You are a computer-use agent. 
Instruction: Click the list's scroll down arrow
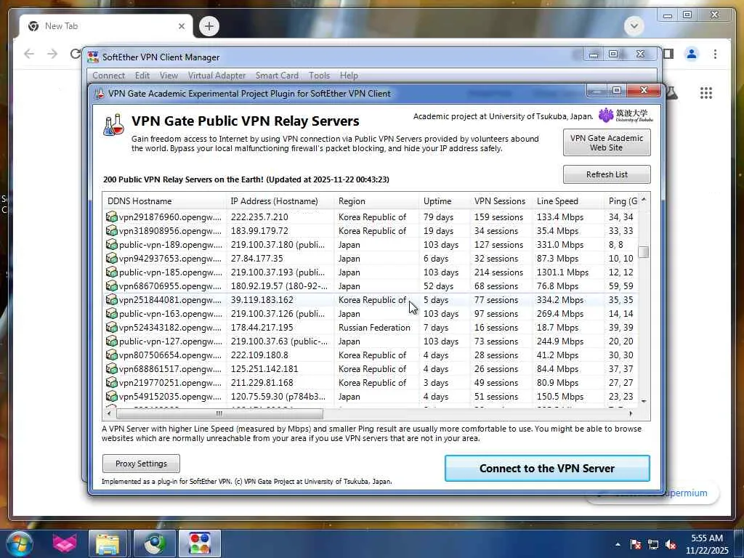644,401
